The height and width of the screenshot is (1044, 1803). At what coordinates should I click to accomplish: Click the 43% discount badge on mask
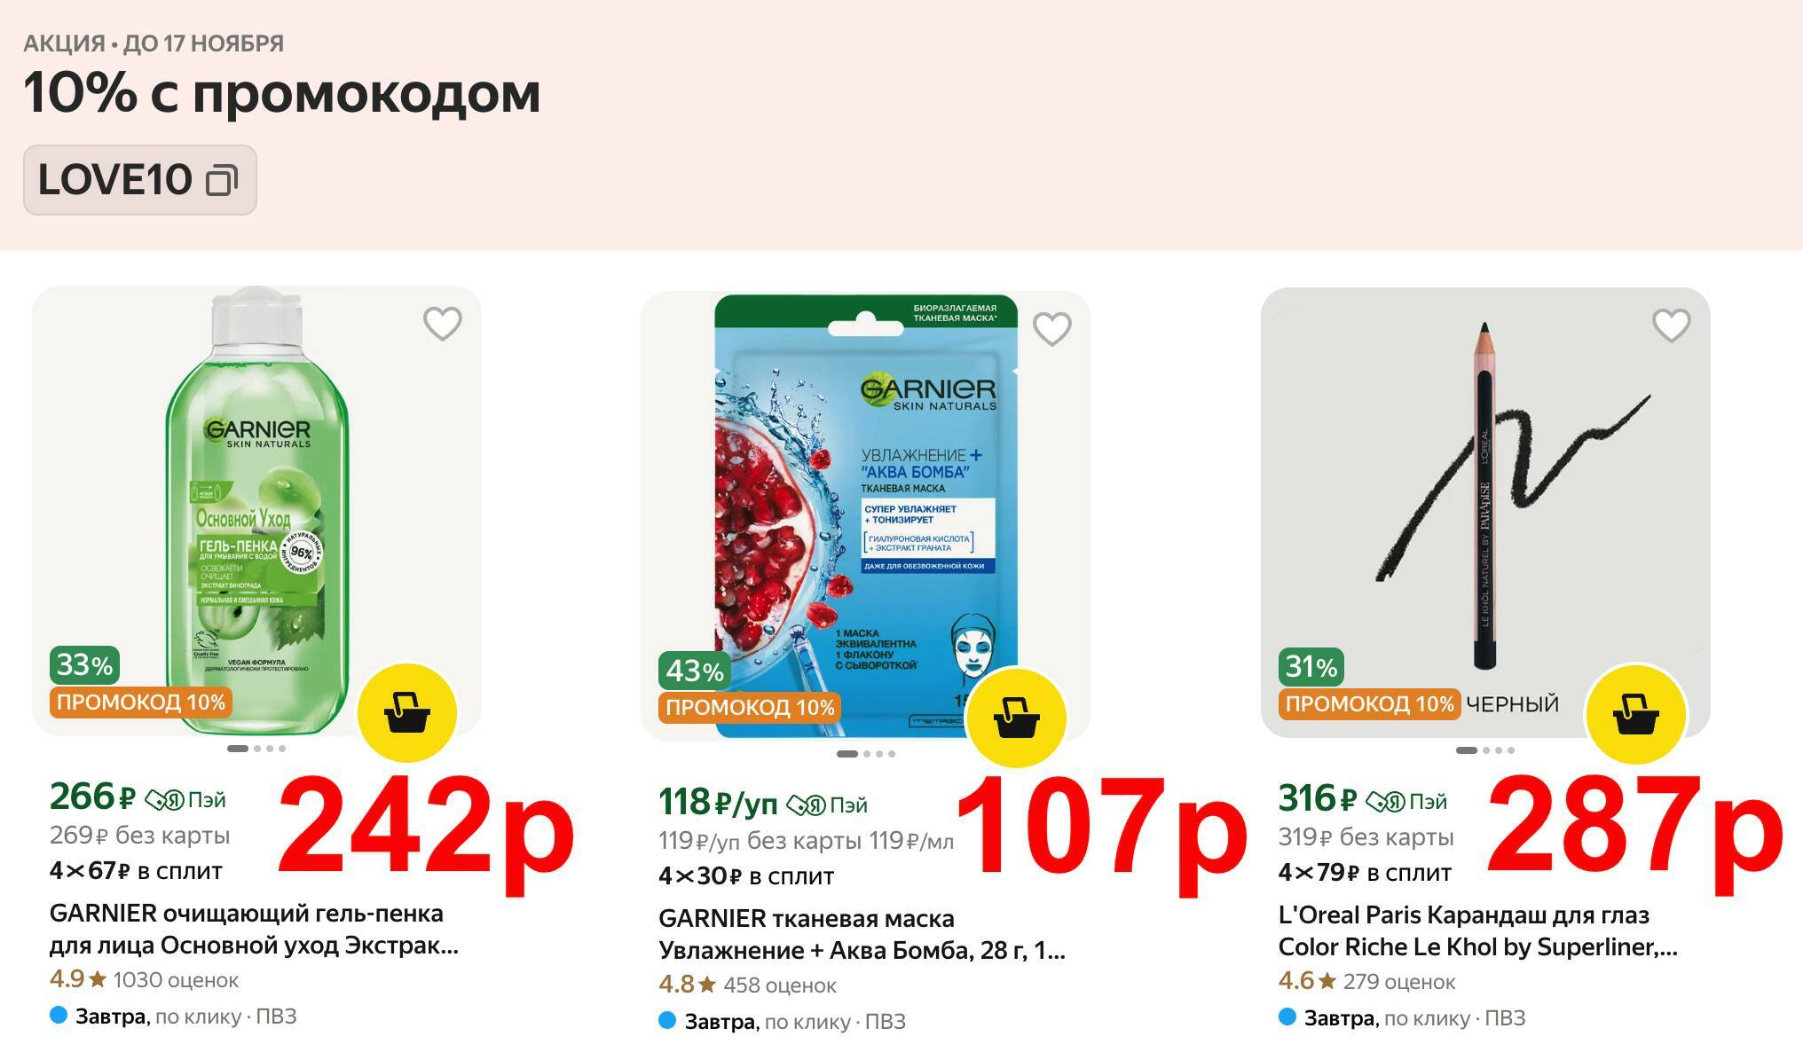695,671
